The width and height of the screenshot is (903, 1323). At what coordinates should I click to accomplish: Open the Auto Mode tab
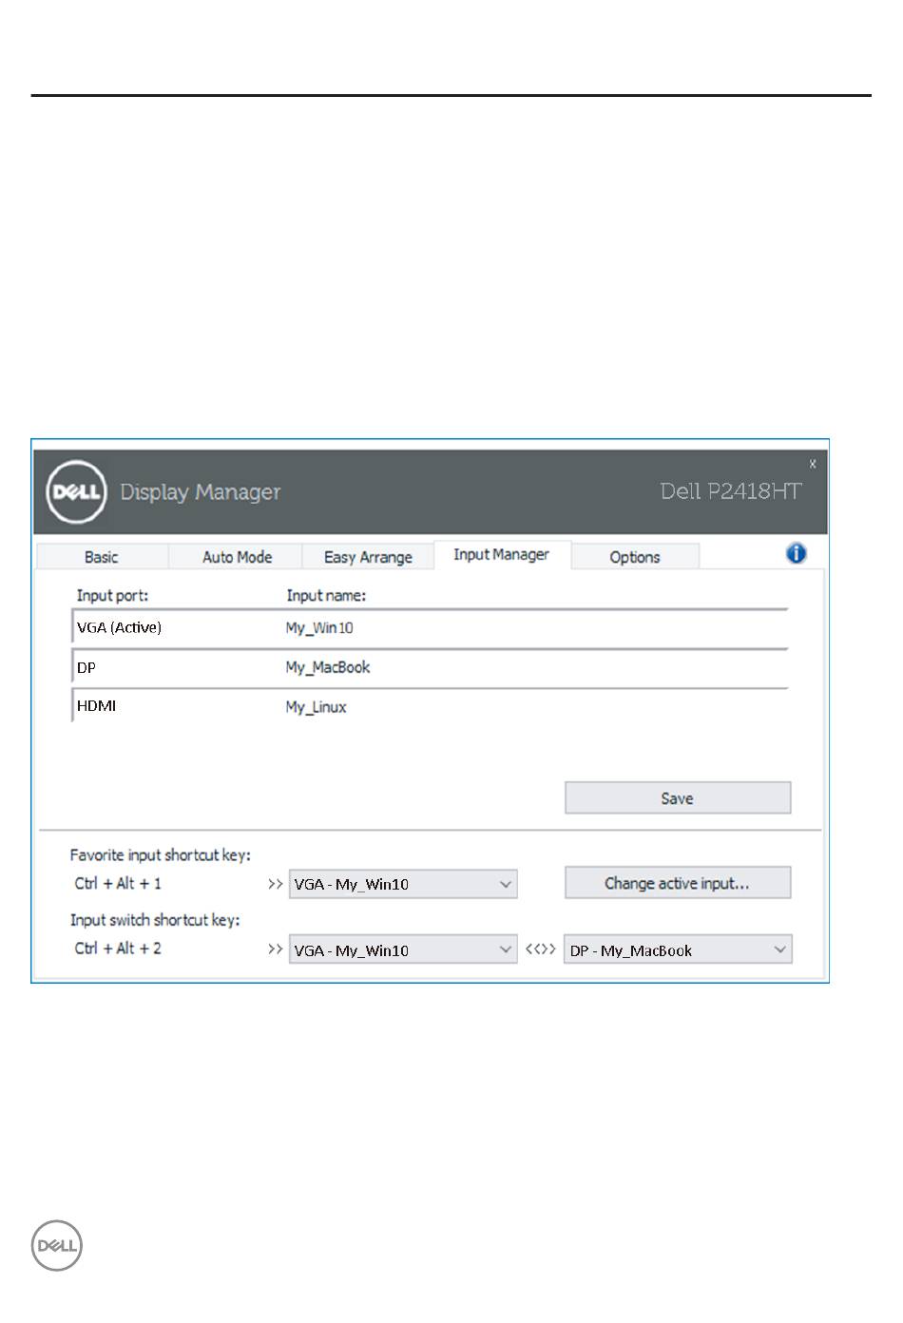(x=237, y=557)
